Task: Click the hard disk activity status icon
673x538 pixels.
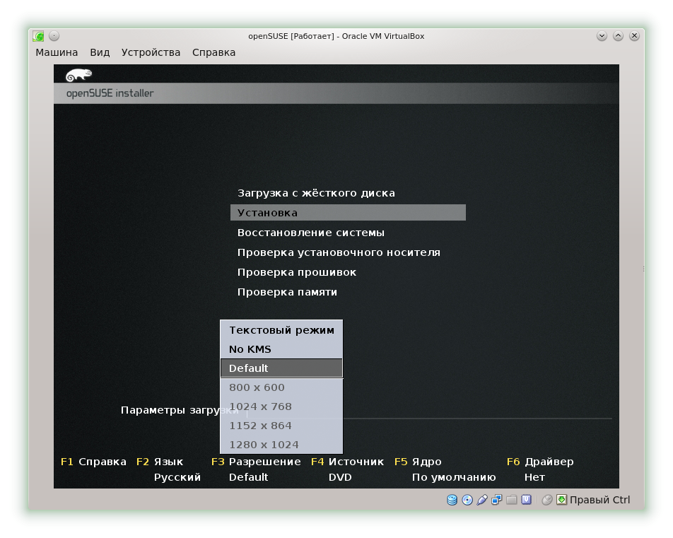Action: click(x=452, y=500)
